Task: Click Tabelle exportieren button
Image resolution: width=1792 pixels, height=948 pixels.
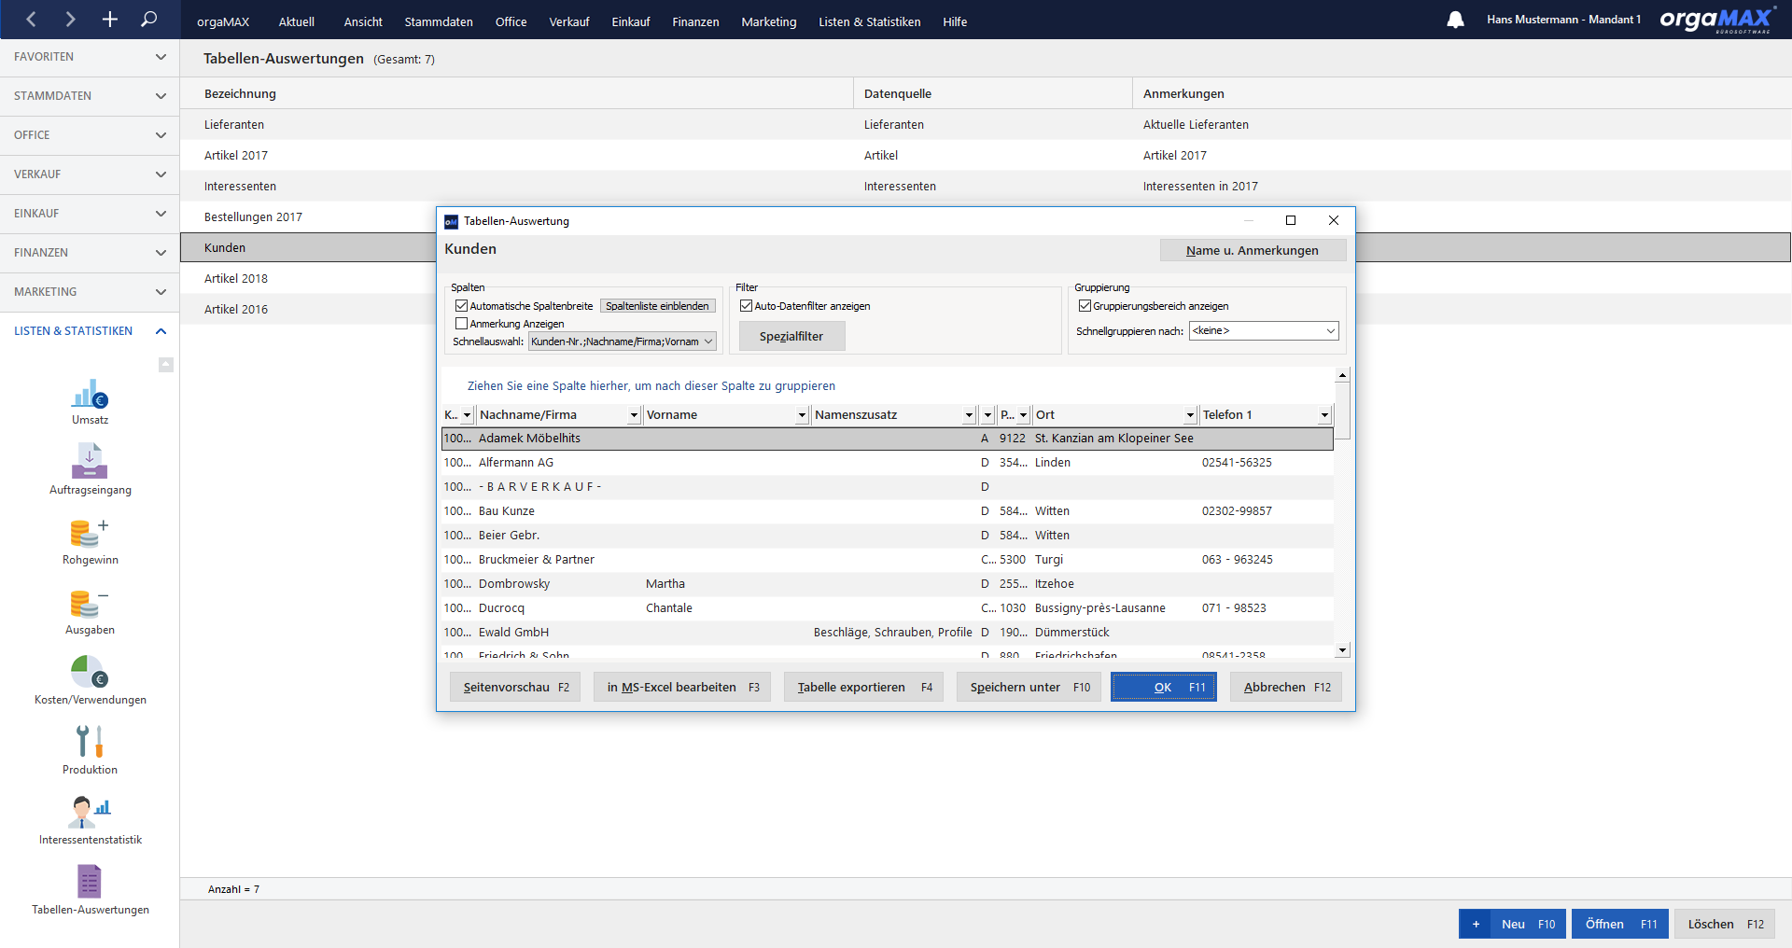Action: pyautogui.click(x=864, y=687)
